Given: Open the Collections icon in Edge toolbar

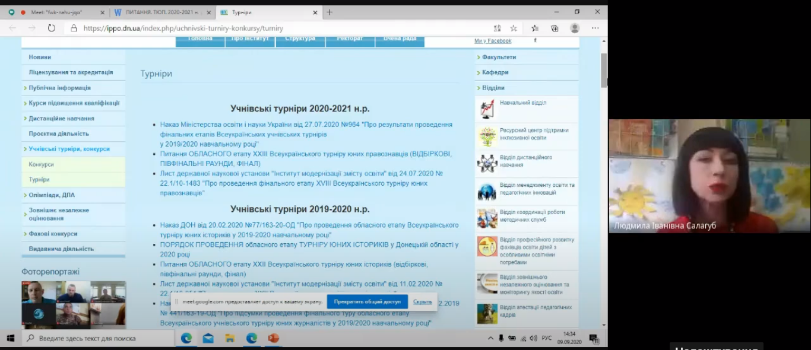Looking at the screenshot, I should [x=555, y=28].
